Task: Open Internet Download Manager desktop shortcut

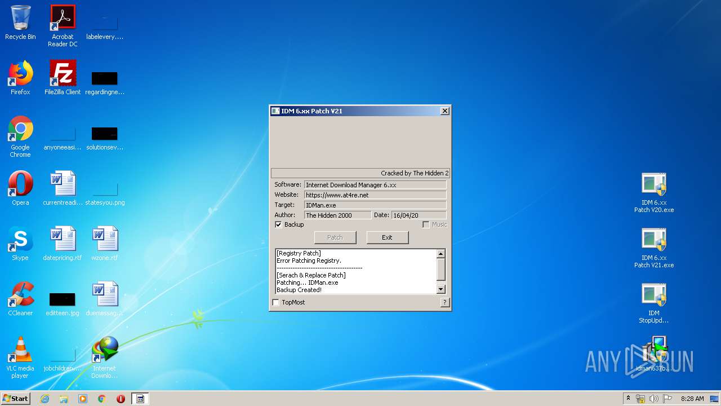Action: coord(104,358)
